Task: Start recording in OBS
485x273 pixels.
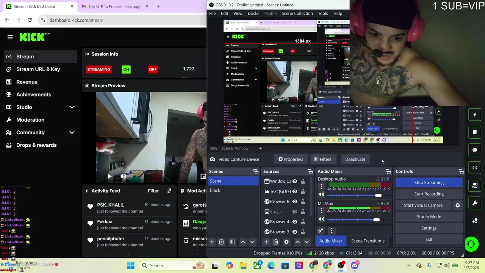Action: tap(429, 194)
